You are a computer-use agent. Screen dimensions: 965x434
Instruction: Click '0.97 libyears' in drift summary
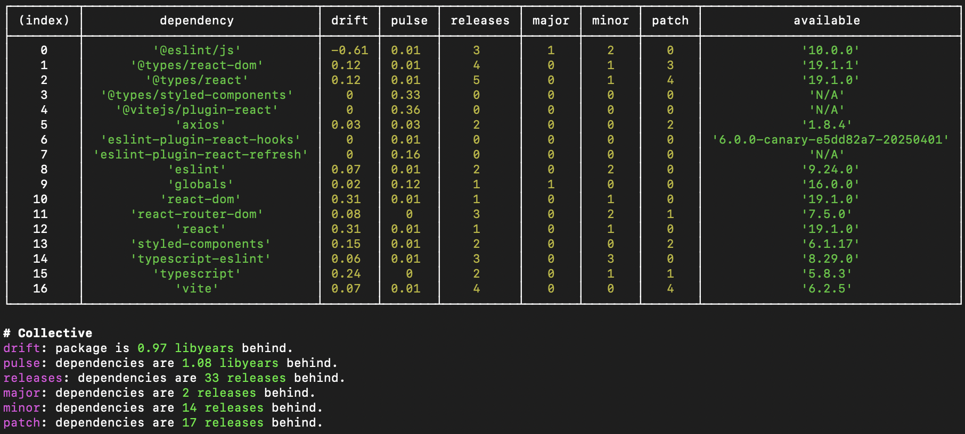[185, 348]
